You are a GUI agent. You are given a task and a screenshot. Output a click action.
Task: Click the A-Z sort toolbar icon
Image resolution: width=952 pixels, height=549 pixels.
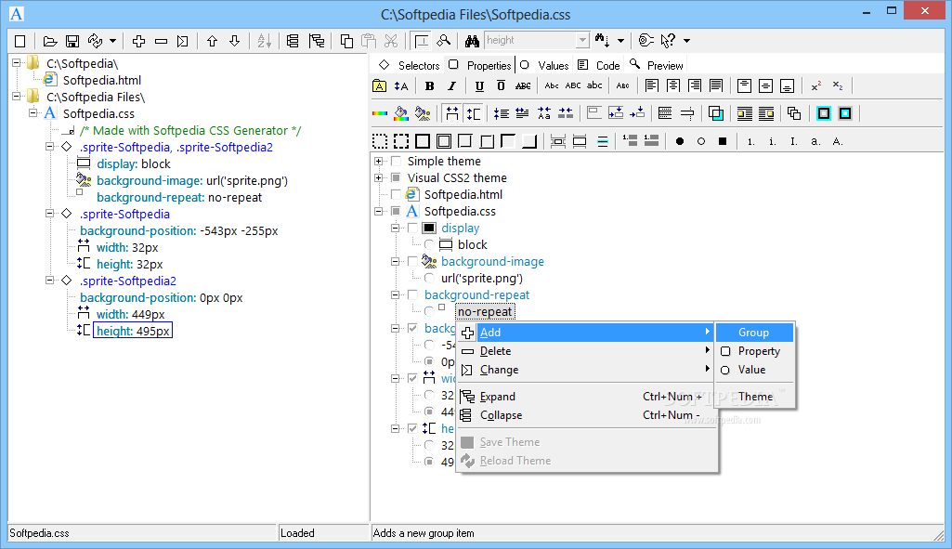click(264, 41)
